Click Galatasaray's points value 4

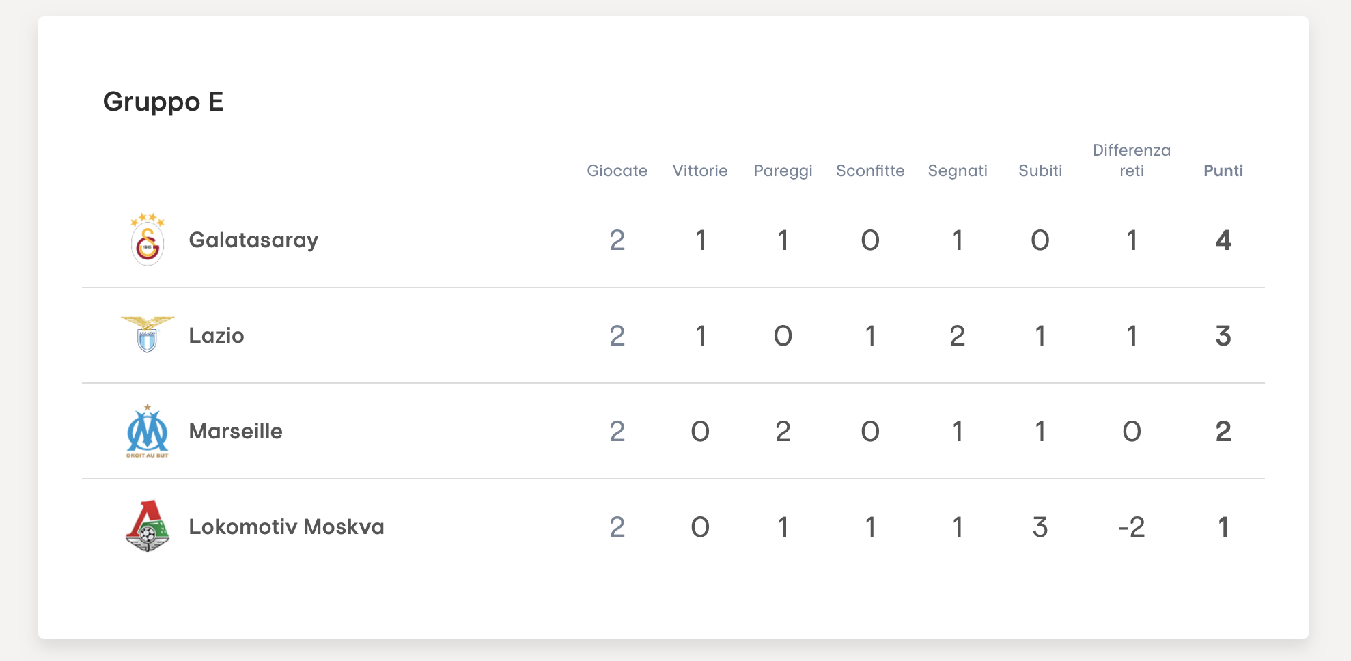coord(1223,240)
